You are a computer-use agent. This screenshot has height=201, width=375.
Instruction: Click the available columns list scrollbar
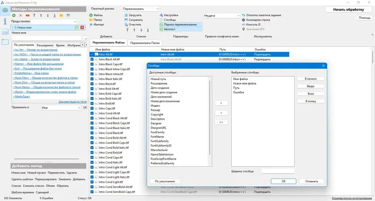(x=210, y=117)
